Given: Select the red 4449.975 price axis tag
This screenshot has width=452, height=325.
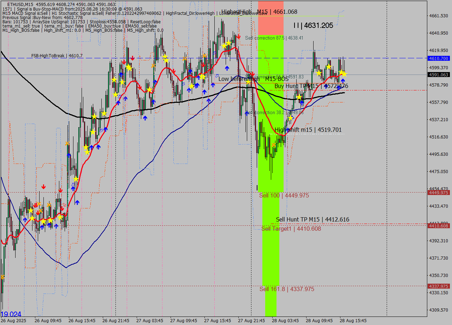Looking at the screenshot, I should click(x=438, y=193).
